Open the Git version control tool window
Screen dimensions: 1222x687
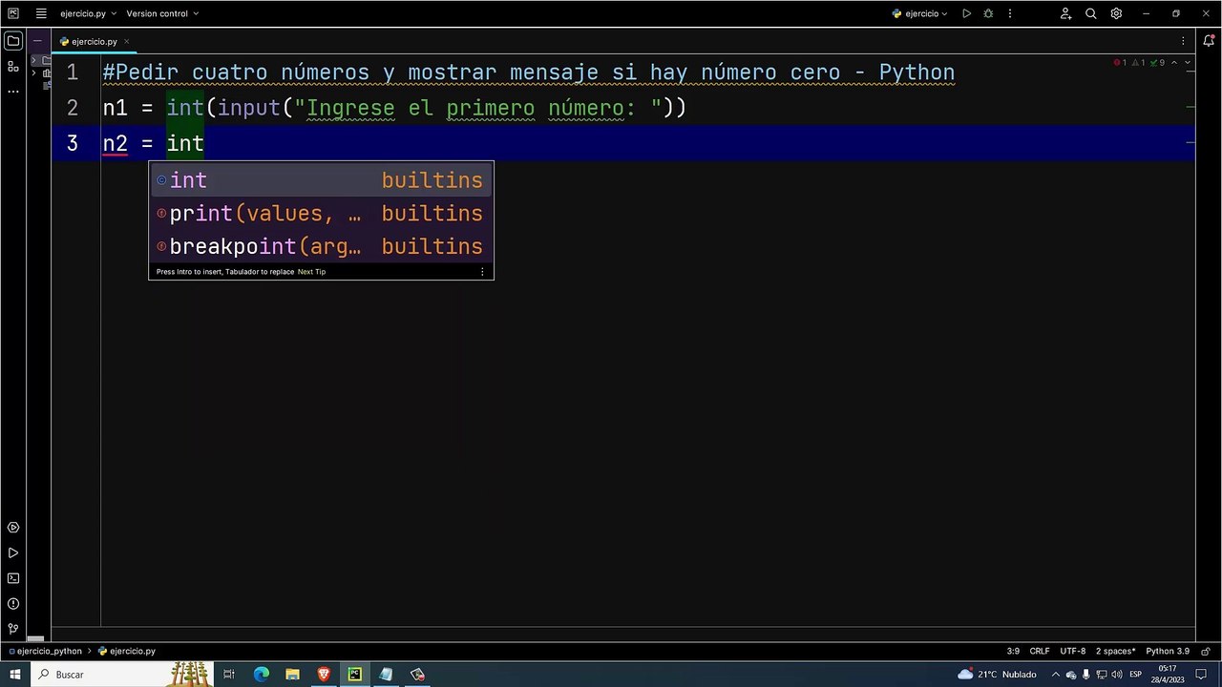(13, 629)
